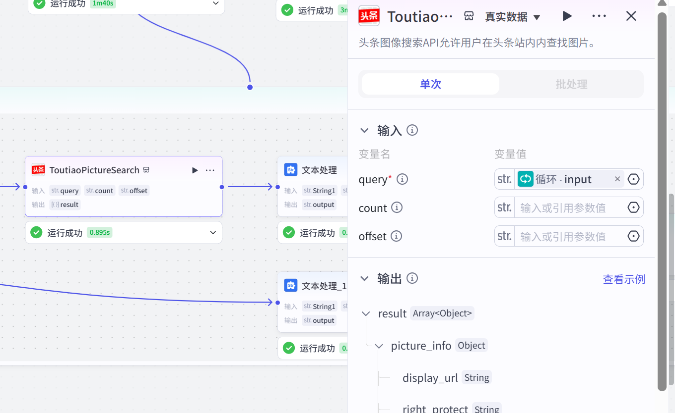Click the small plugin icon after the ToutiaoPictureSearch node title
The width and height of the screenshot is (675, 413).
pos(146,170)
